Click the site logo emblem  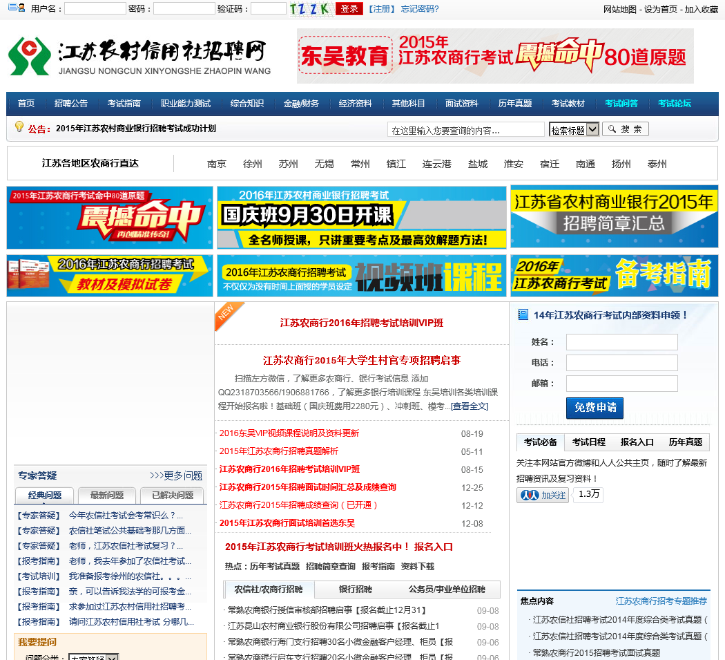click(x=29, y=56)
